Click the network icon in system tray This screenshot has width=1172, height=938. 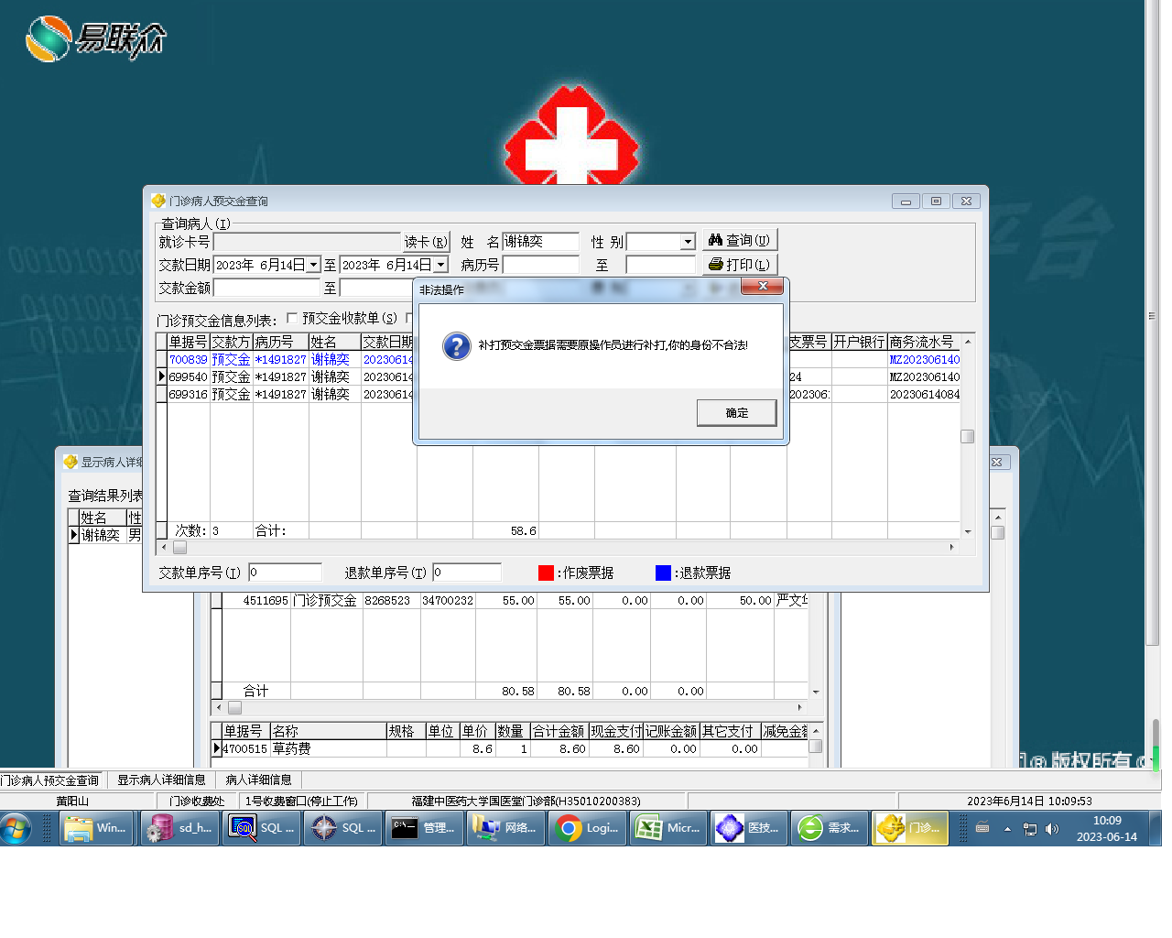1030,829
